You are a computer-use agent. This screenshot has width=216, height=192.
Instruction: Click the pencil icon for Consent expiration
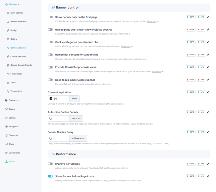(208, 92)
